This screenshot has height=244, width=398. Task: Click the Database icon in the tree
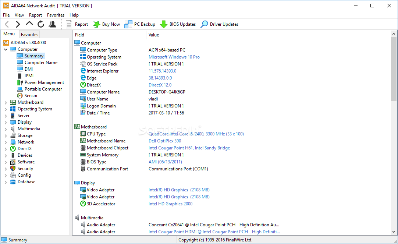tap(13, 181)
